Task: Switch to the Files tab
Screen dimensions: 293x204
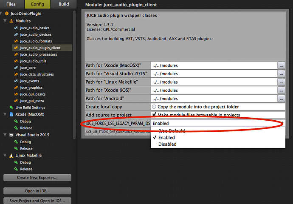Action: (11, 4)
